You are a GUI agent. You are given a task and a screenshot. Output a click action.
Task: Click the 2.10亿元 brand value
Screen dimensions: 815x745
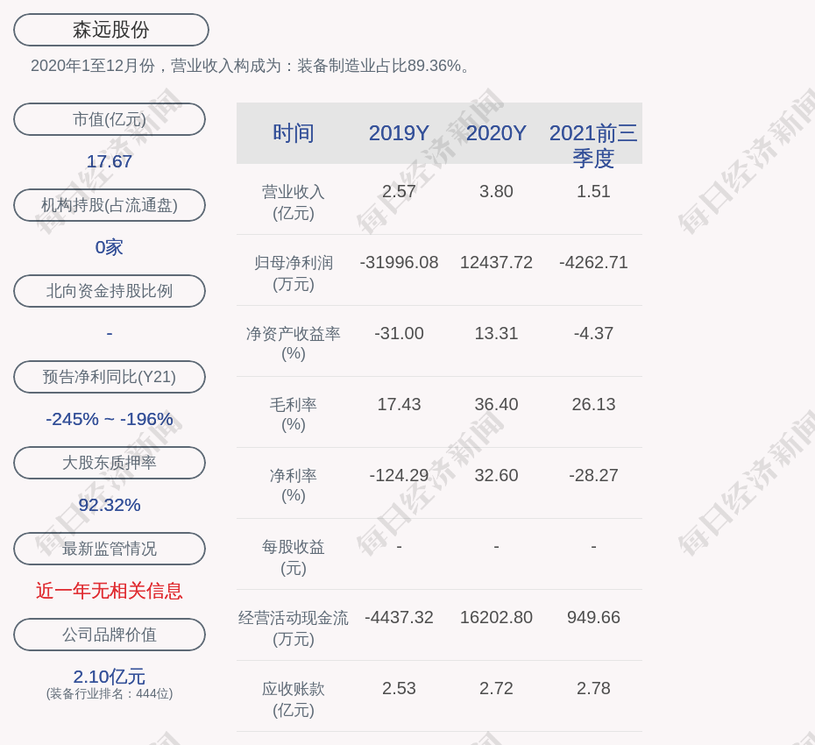coord(110,677)
